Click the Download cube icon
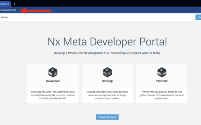This screenshot has height=125, width=201. pyautogui.click(x=53, y=72)
